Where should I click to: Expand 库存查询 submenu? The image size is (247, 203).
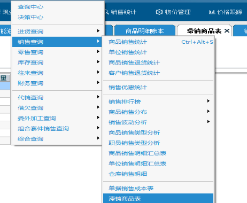[x=58, y=63]
